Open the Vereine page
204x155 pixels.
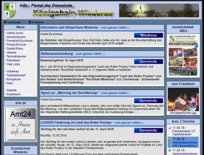[x=11, y=52]
